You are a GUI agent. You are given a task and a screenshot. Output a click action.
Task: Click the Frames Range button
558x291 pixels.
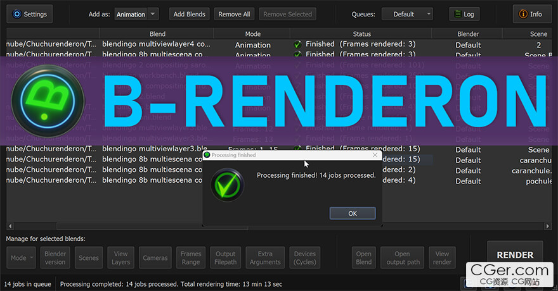[x=191, y=258]
